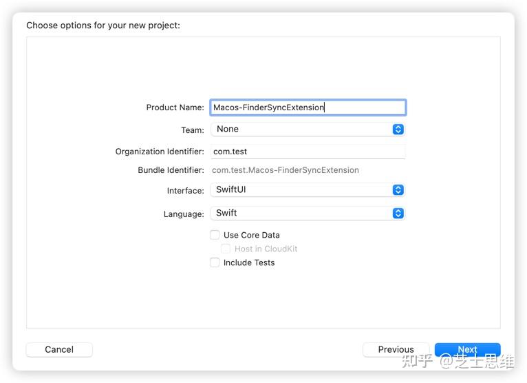
Task: Expand the Interface dropdown showing SwiftUI
Action: pyautogui.click(x=308, y=190)
